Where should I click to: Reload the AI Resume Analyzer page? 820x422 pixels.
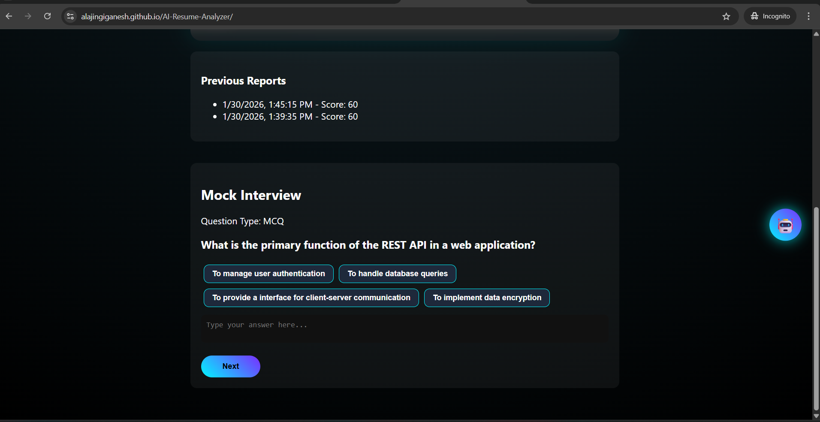(48, 16)
